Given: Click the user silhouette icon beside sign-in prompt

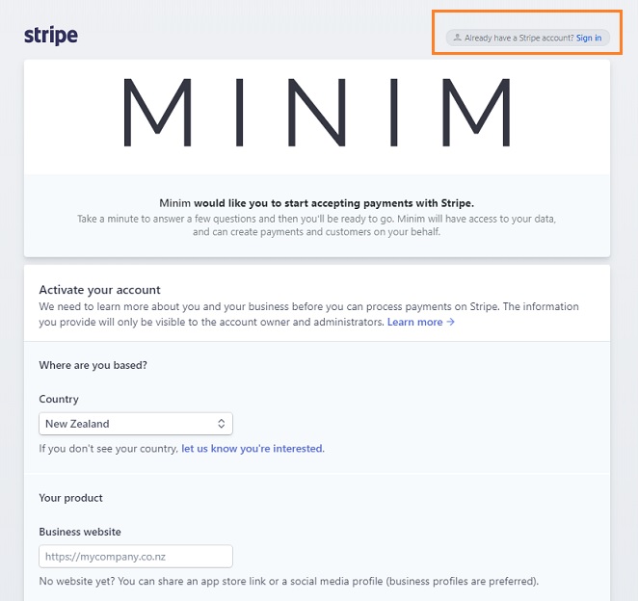Looking at the screenshot, I should point(458,38).
